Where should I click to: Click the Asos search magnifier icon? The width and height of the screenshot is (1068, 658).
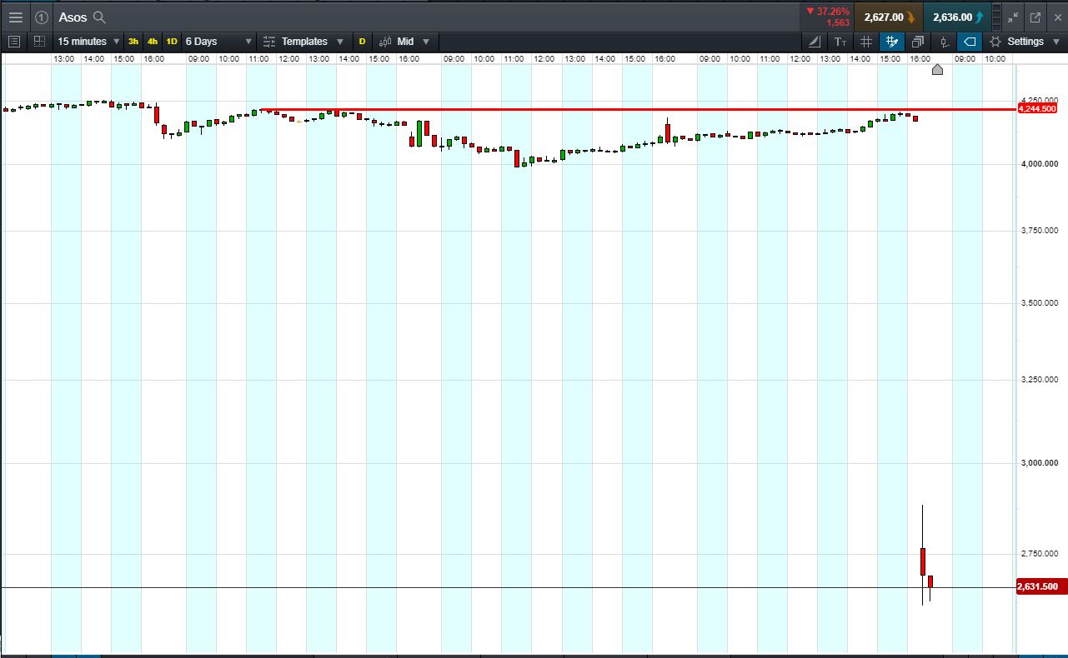click(99, 17)
